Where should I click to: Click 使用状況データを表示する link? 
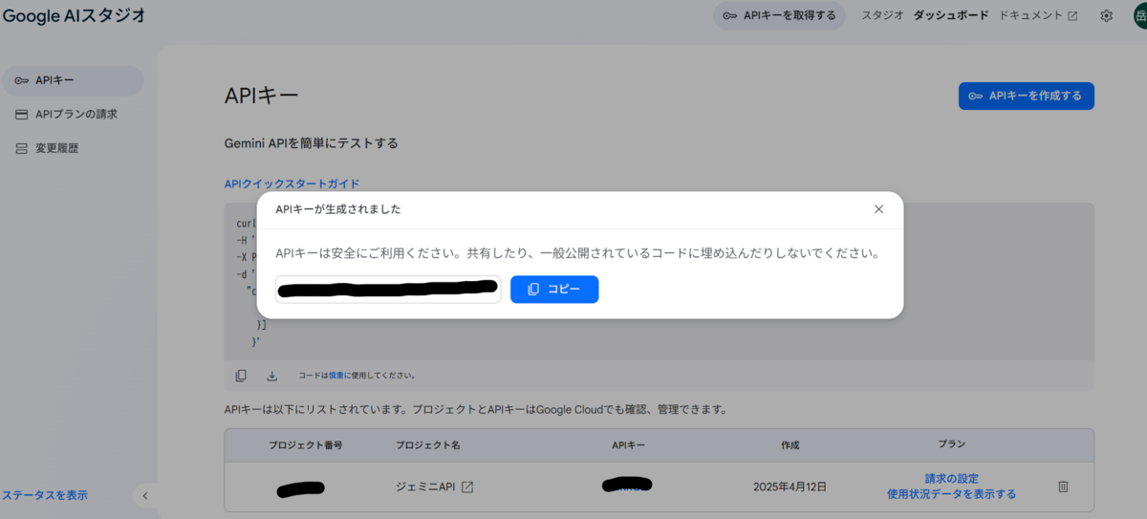click(x=951, y=494)
